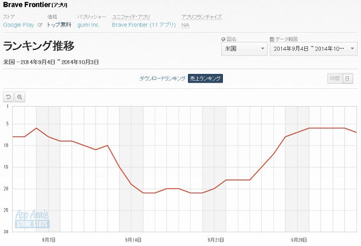Select the ダウンロードランキング tab
The image size is (361, 246).
(x=162, y=79)
